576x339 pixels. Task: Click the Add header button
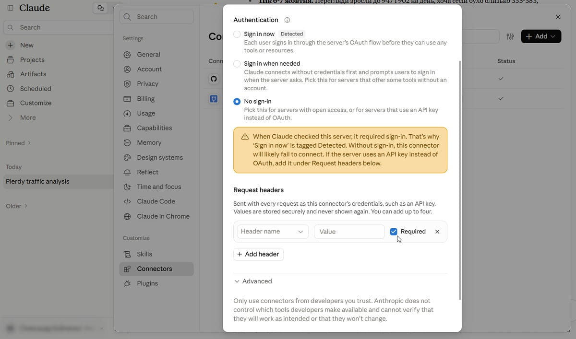click(x=258, y=254)
